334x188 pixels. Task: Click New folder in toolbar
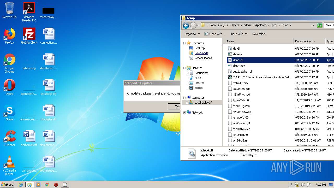tap(259, 34)
